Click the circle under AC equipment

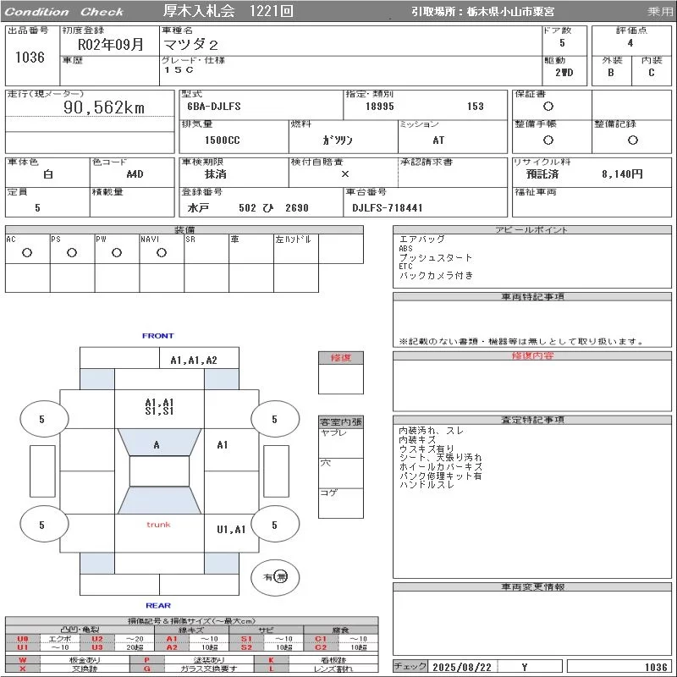pyautogui.click(x=27, y=253)
